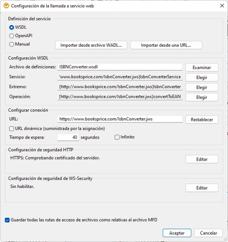This screenshot has width=228, height=242.
Task: Click Restablecer to reset the URL
Action: coord(202,120)
